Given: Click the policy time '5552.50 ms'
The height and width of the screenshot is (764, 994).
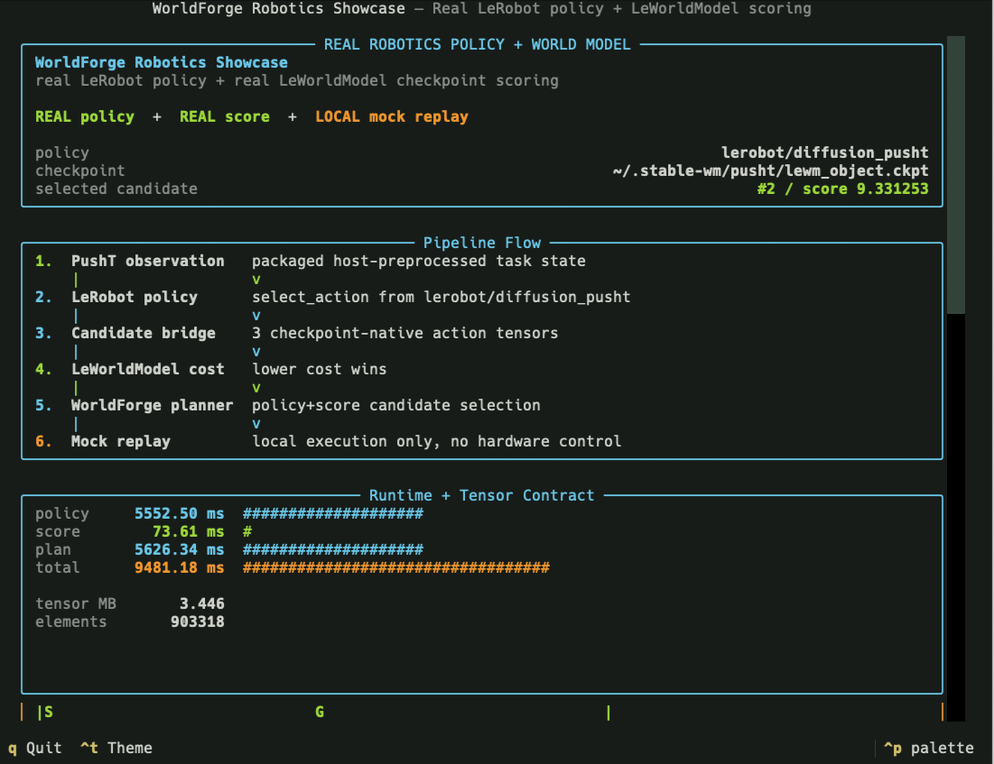Looking at the screenshot, I should (x=180, y=514).
